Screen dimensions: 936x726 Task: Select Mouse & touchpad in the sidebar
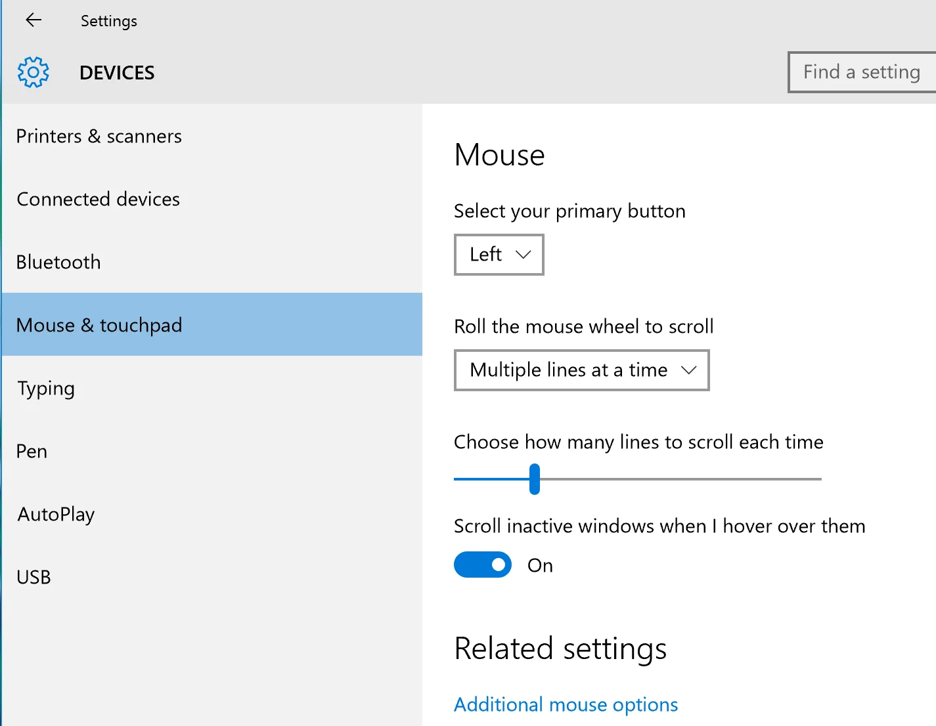pos(212,324)
